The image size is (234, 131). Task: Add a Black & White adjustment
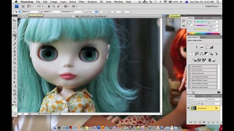[x=206, y=53]
